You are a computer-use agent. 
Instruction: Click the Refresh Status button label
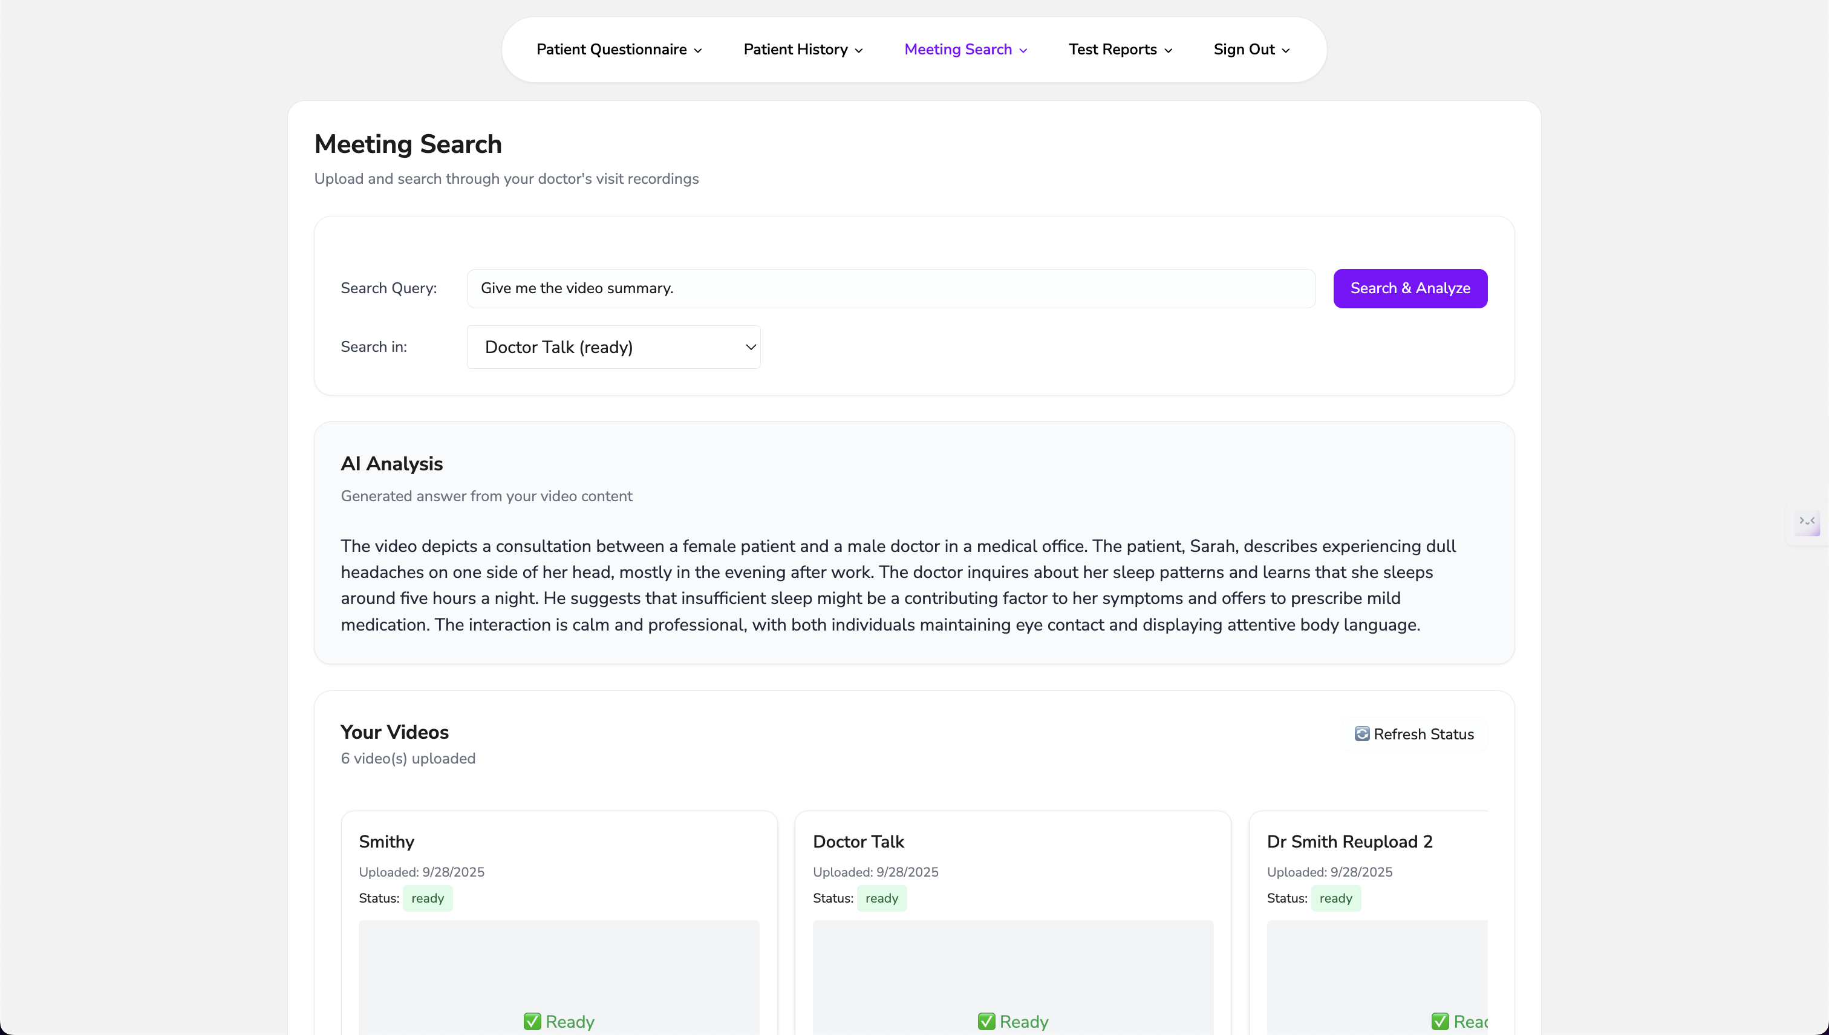1423,735
